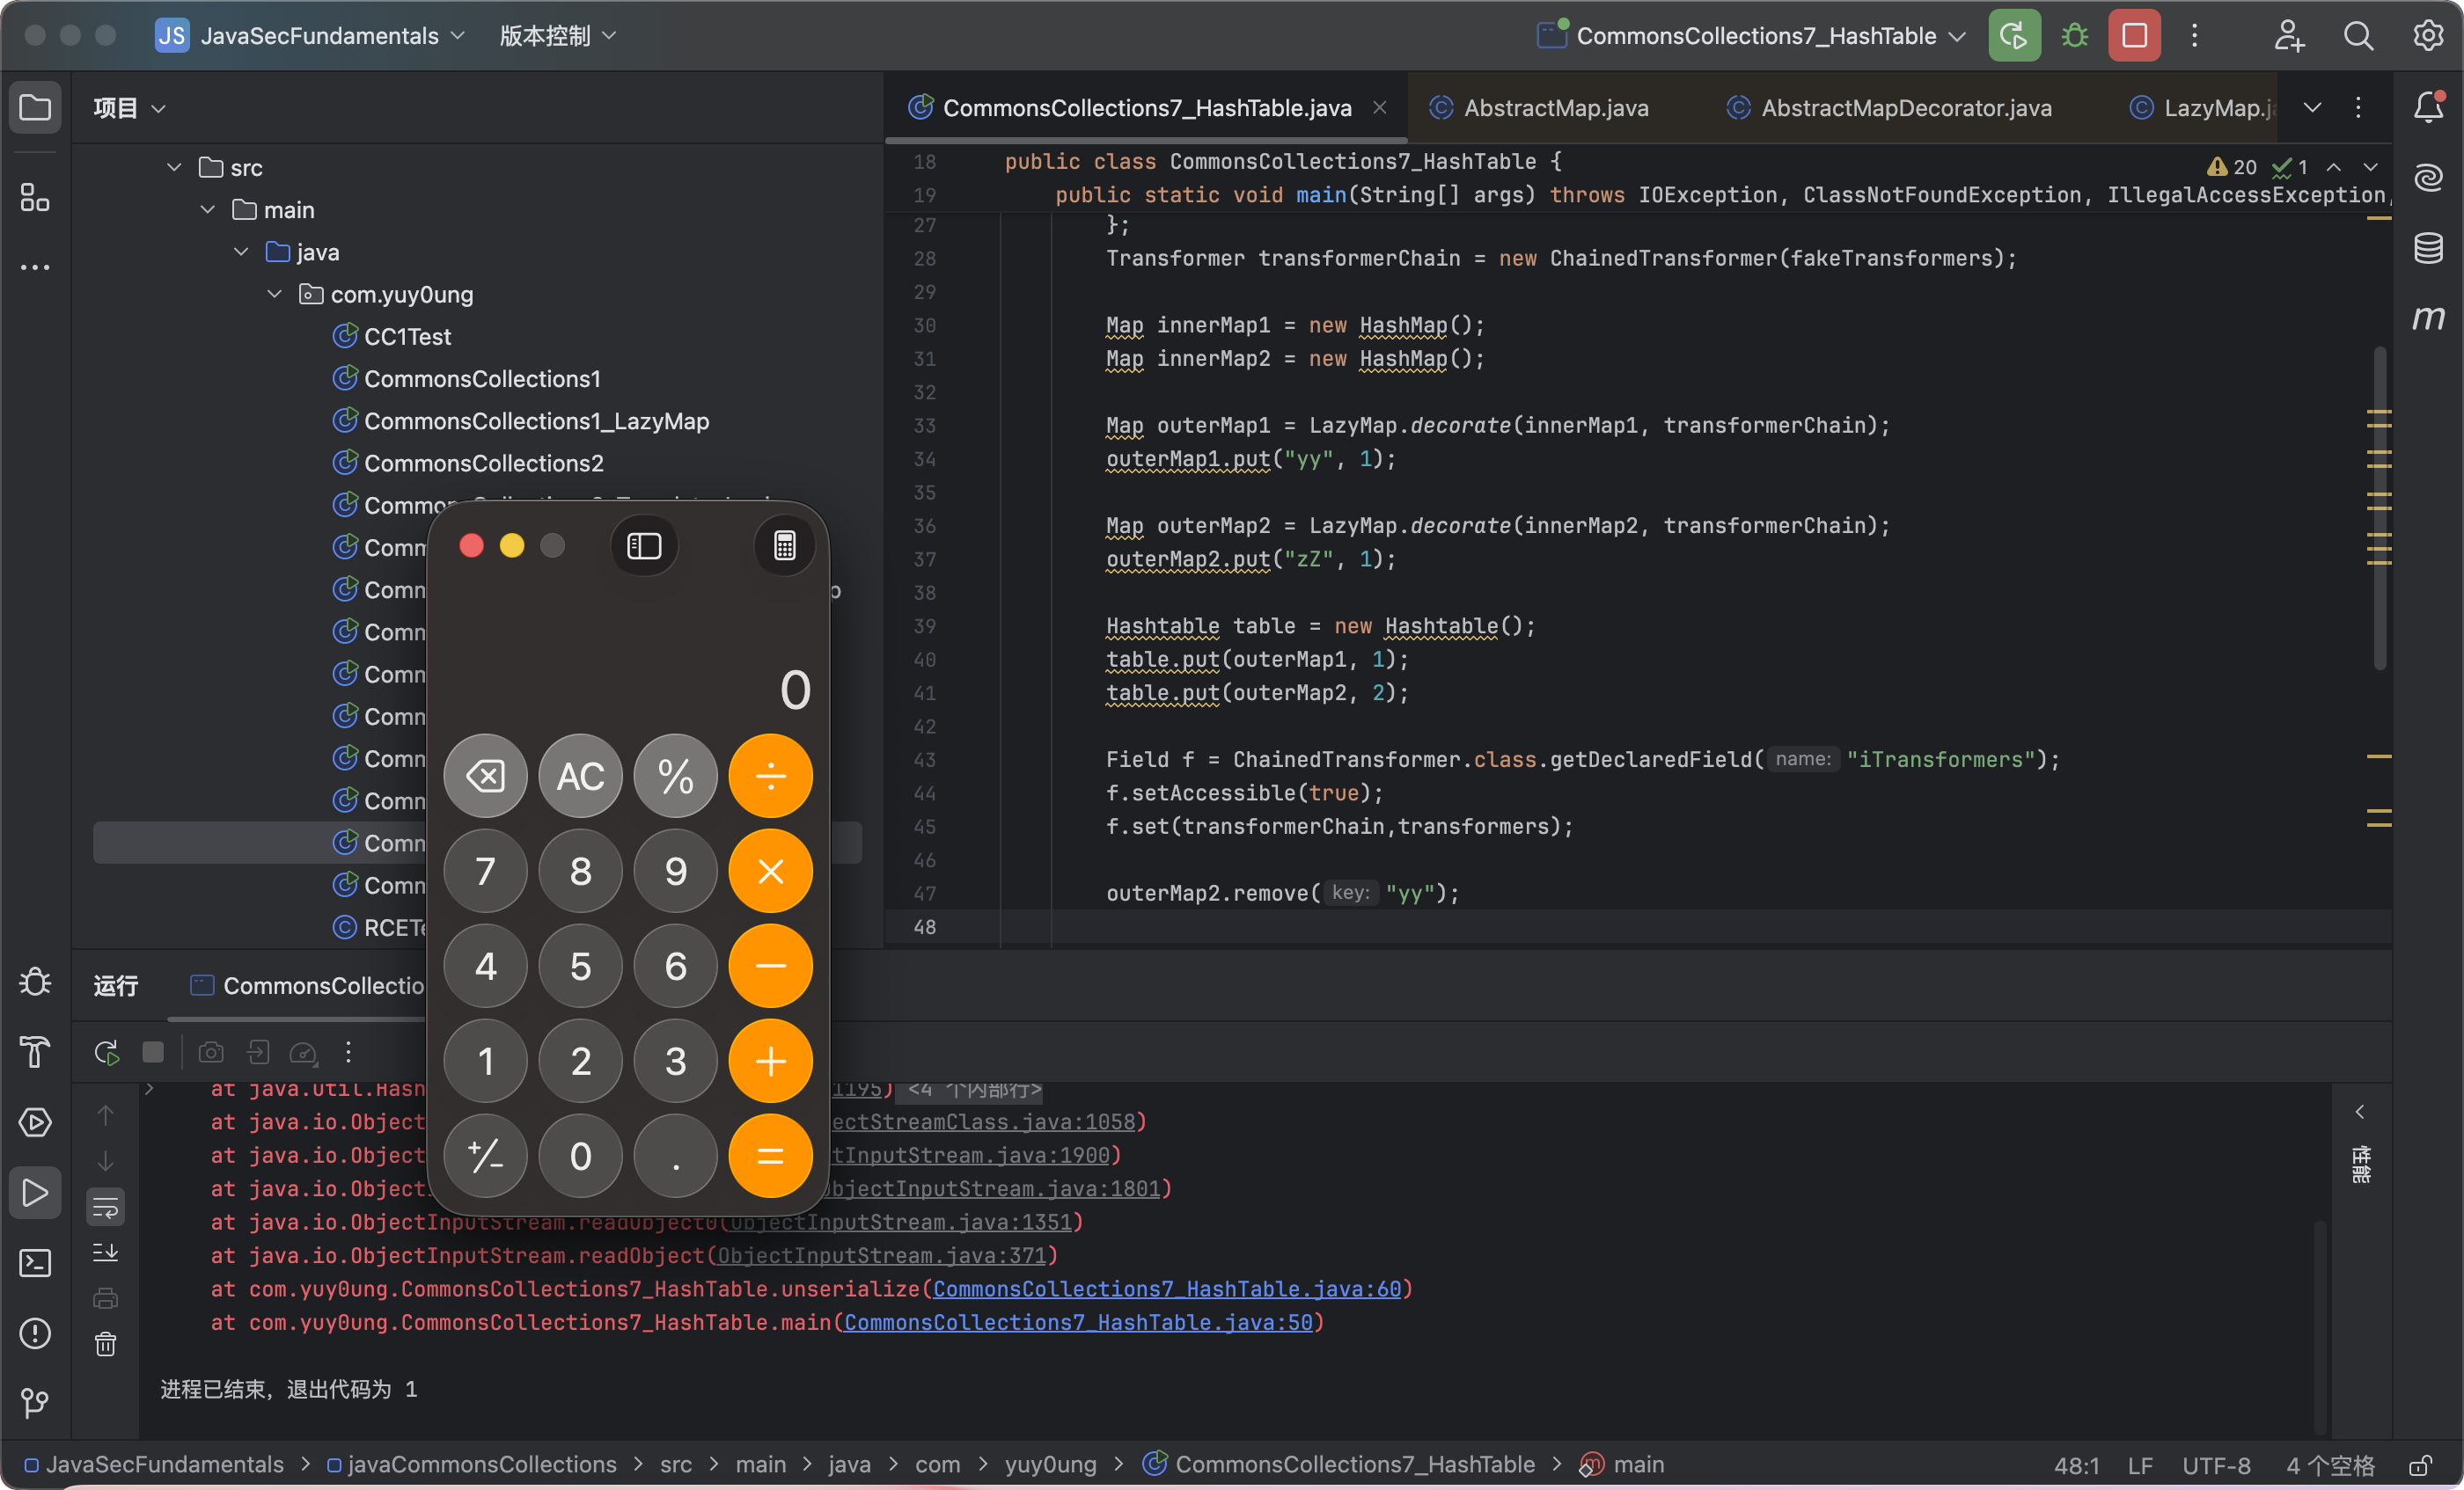Image resolution: width=2464 pixels, height=1490 pixels.
Task: Switch to the AbstractMap.java tab
Action: tap(1555, 108)
